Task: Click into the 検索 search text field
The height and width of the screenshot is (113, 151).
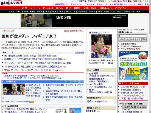Action: pyautogui.click(x=133, y=36)
